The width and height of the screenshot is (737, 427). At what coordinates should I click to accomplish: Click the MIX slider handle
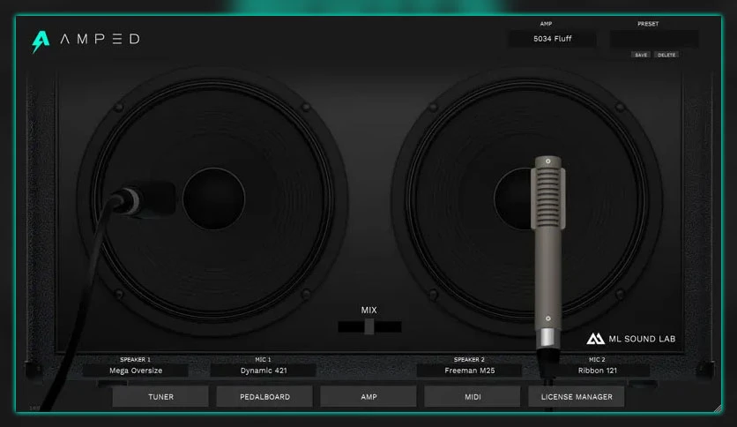[369, 326]
